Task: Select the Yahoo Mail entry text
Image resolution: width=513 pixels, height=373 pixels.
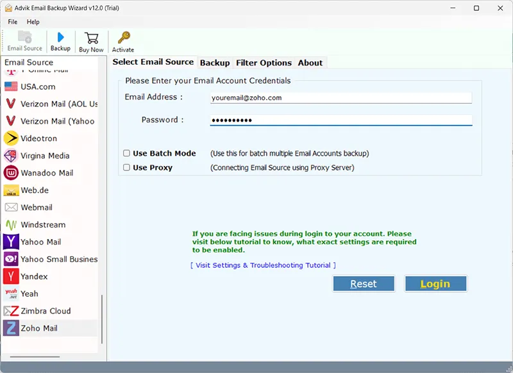Action: click(41, 242)
